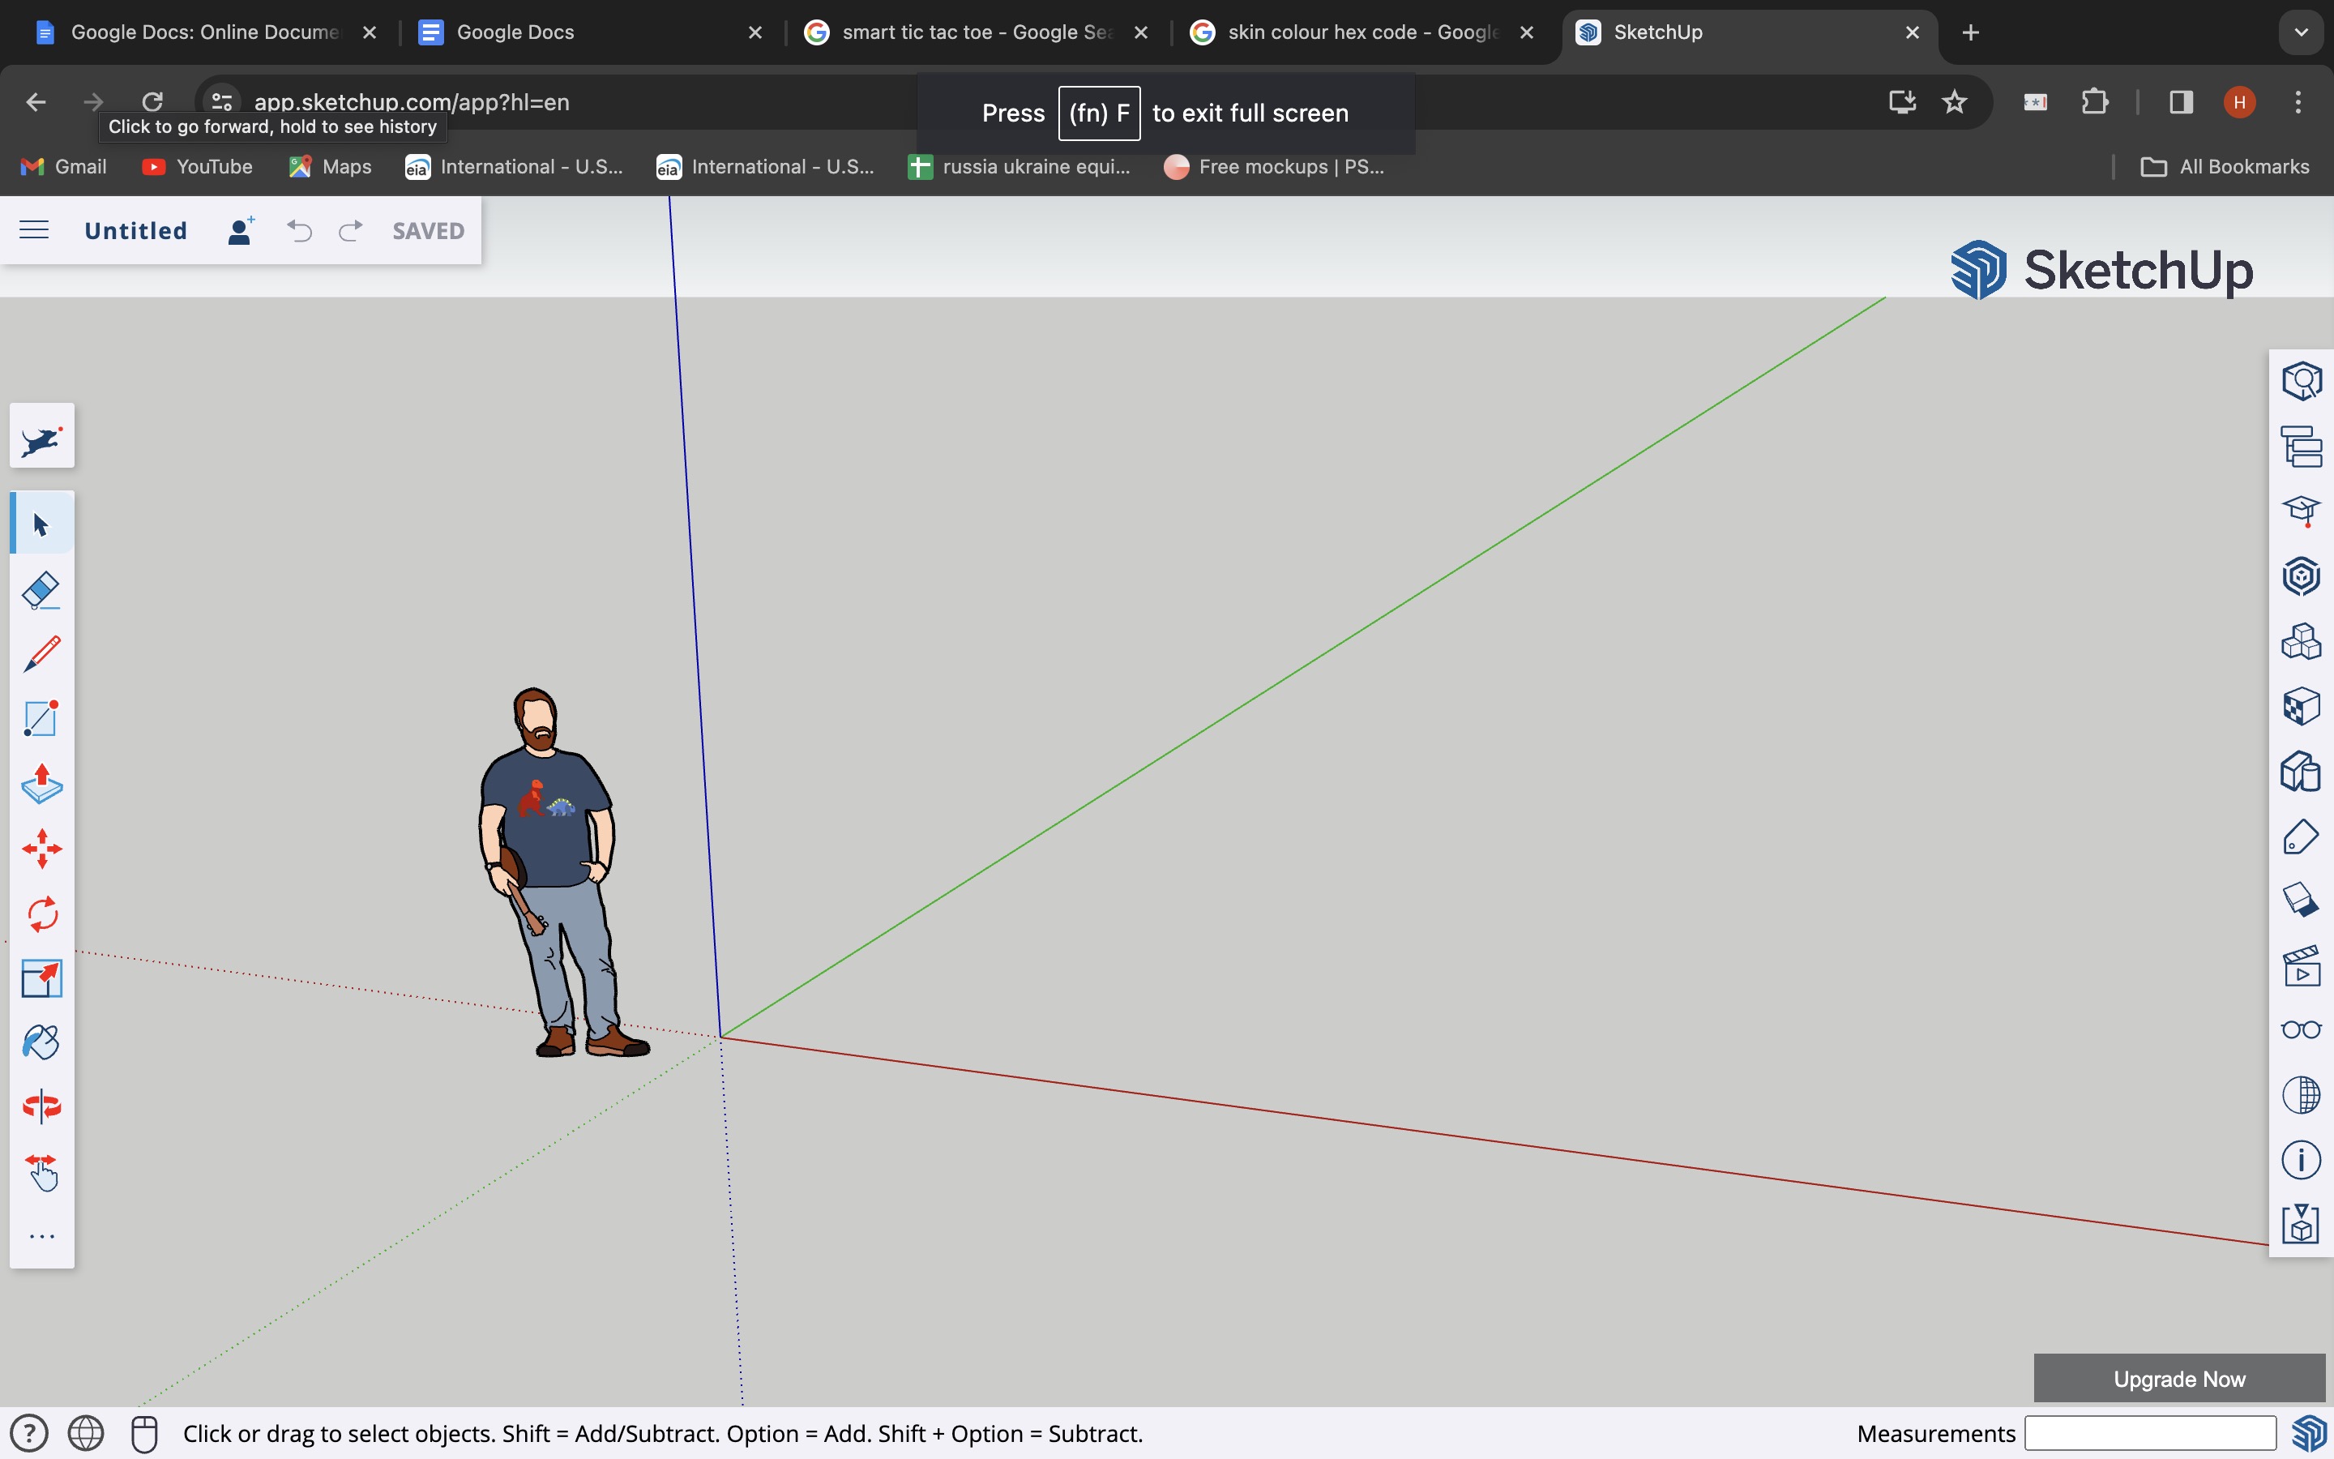This screenshot has height=1459, width=2334.
Task: Open a new browser tab
Action: (x=1970, y=32)
